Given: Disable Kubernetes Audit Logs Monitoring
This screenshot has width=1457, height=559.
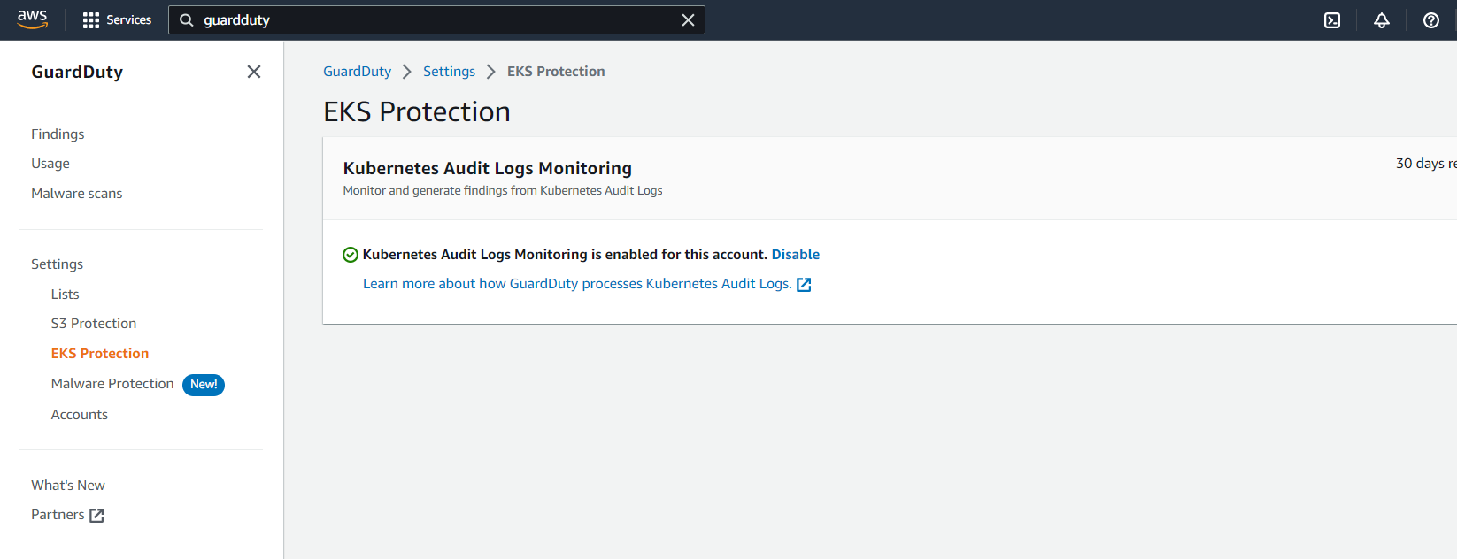Looking at the screenshot, I should pos(795,255).
